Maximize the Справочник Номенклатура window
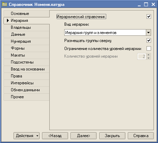 tap(146, 5)
